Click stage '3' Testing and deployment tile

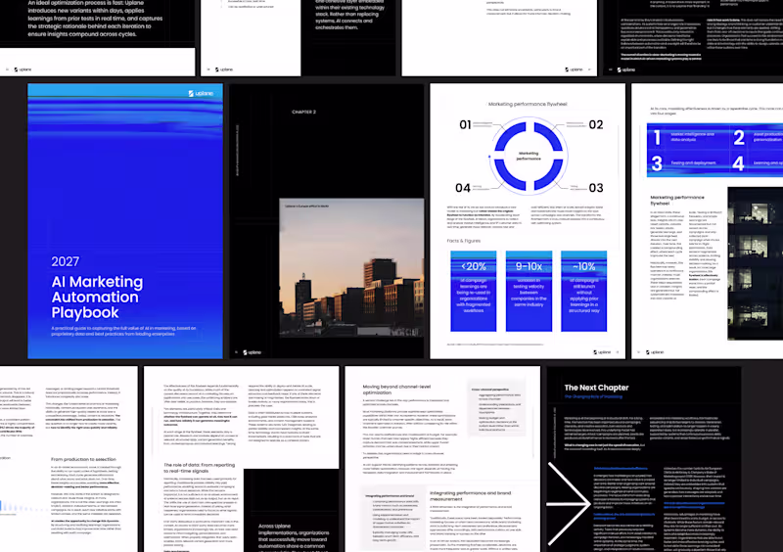[x=687, y=163]
